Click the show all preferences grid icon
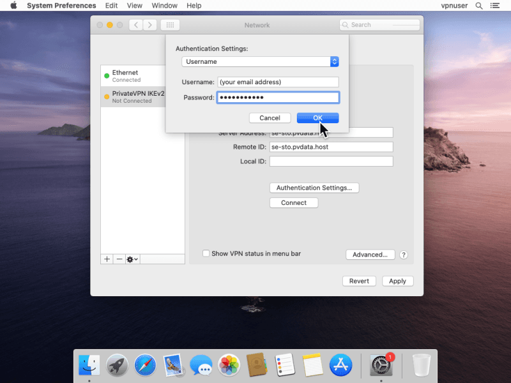 click(170, 25)
